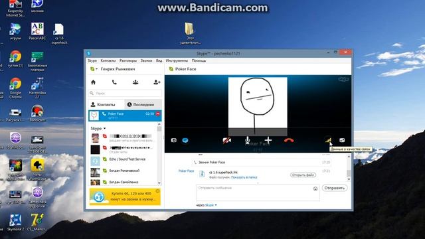Click the Отправить send button

(x=335, y=188)
